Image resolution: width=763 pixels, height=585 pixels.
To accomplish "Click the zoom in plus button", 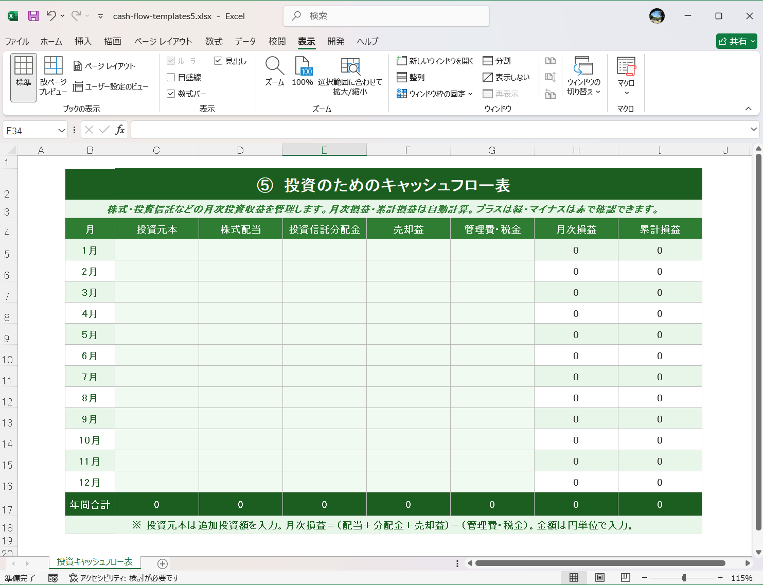I will 720,578.
